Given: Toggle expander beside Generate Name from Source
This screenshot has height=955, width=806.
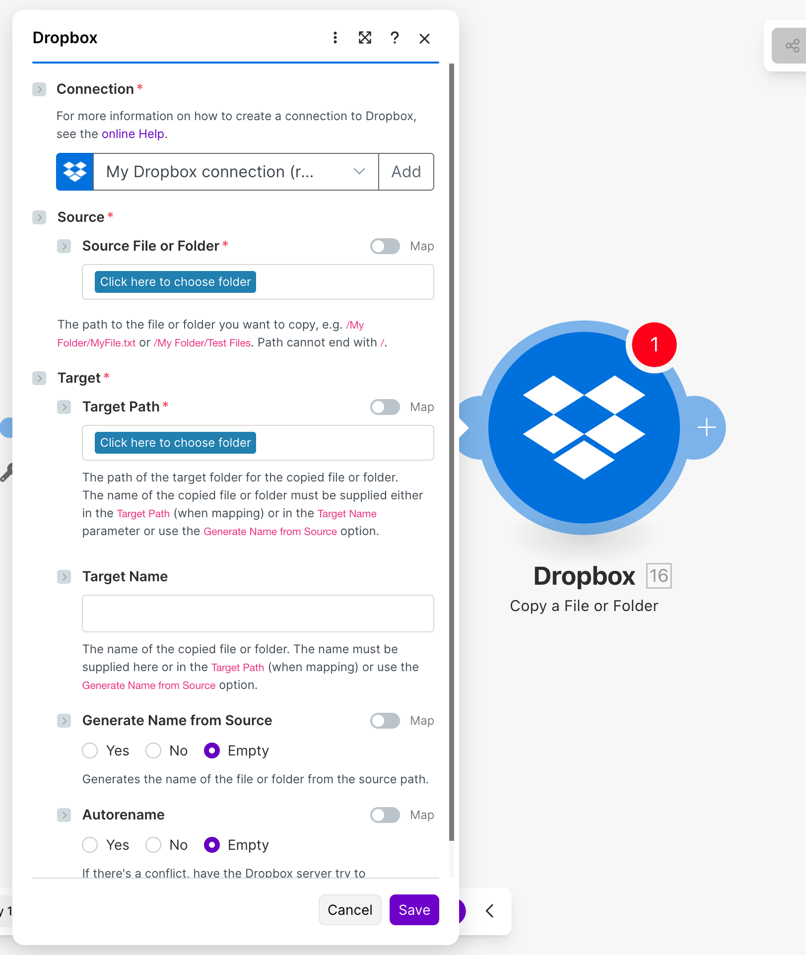Looking at the screenshot, I should click(64, 721).
